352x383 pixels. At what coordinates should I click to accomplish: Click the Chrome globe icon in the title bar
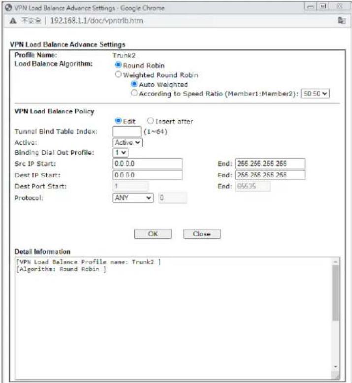tap(8, 8)
